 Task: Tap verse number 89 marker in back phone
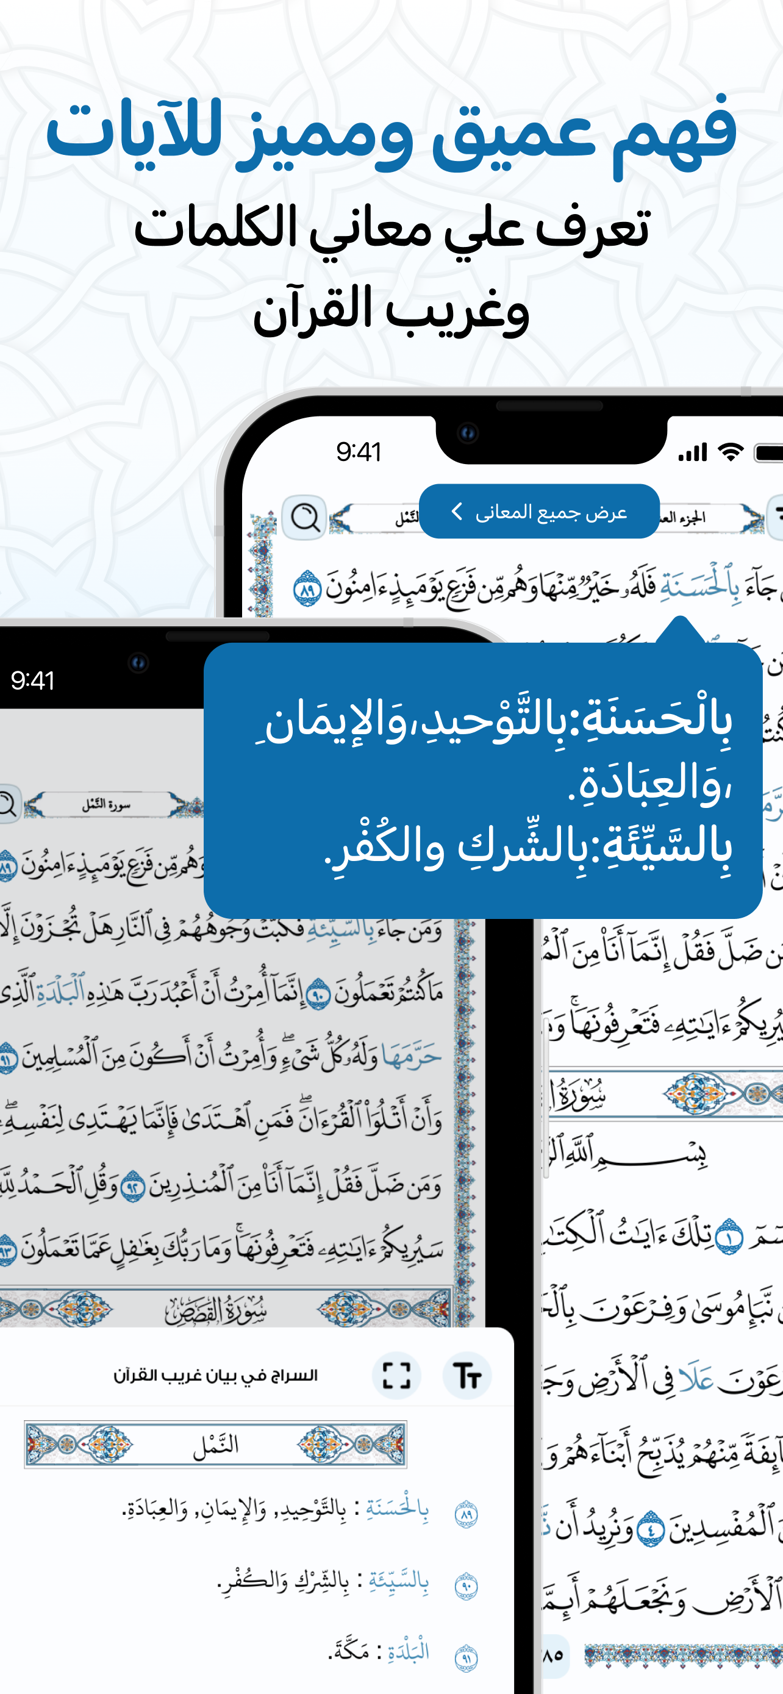[x=306, y=588]
